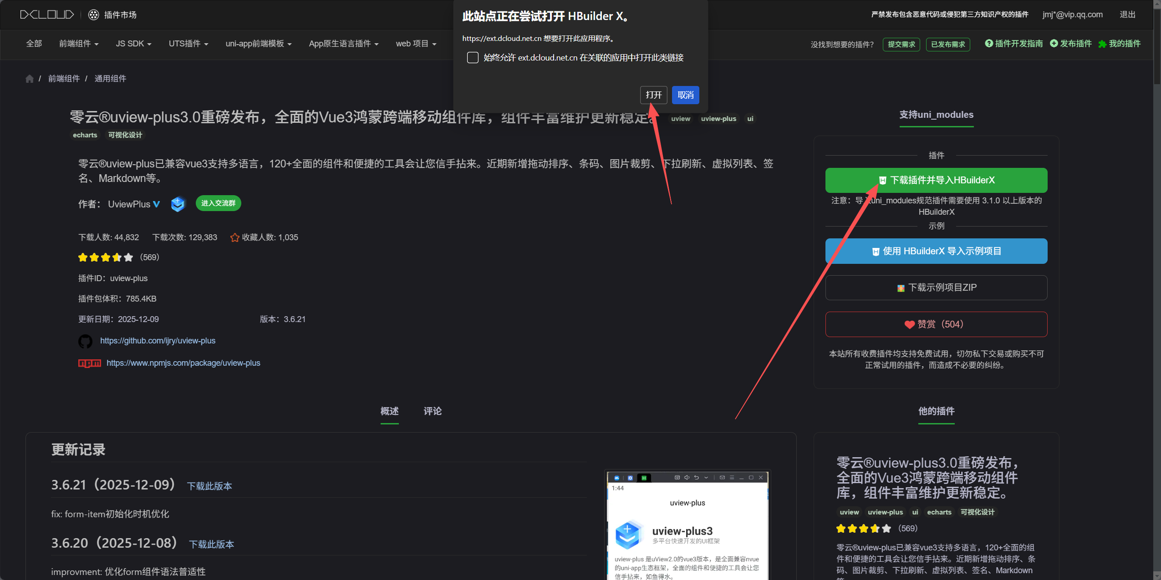Open the App原生语言插件 dropdown
The width and height of the screenshot is (1161, 580).
(x=343, y=44)
